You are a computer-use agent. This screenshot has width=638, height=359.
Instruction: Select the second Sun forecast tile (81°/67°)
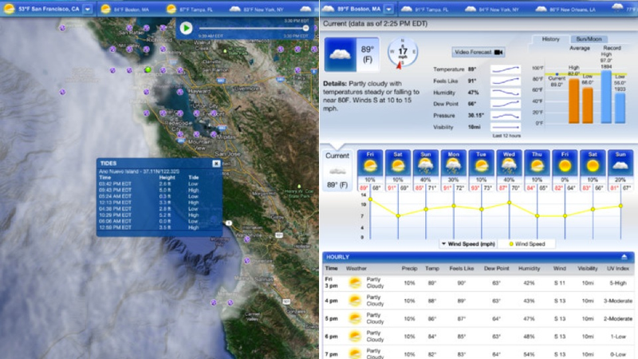[x=620, y=171]
